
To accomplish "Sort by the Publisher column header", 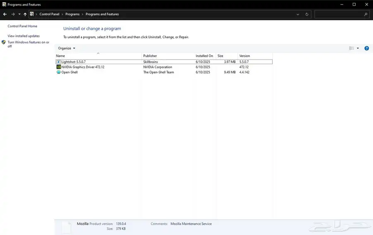I will coord(168,56).
